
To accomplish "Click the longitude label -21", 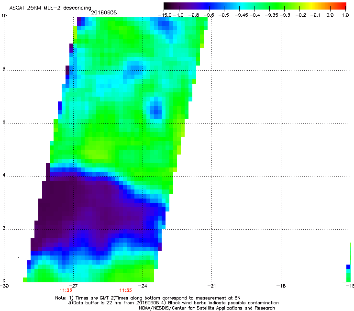I will (x=211, y=286).
